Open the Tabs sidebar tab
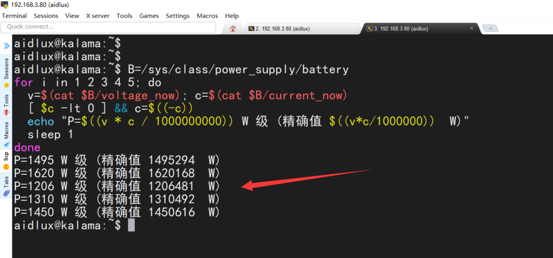The height and width of the screenshot is (258, 553). tap(6, 186)
